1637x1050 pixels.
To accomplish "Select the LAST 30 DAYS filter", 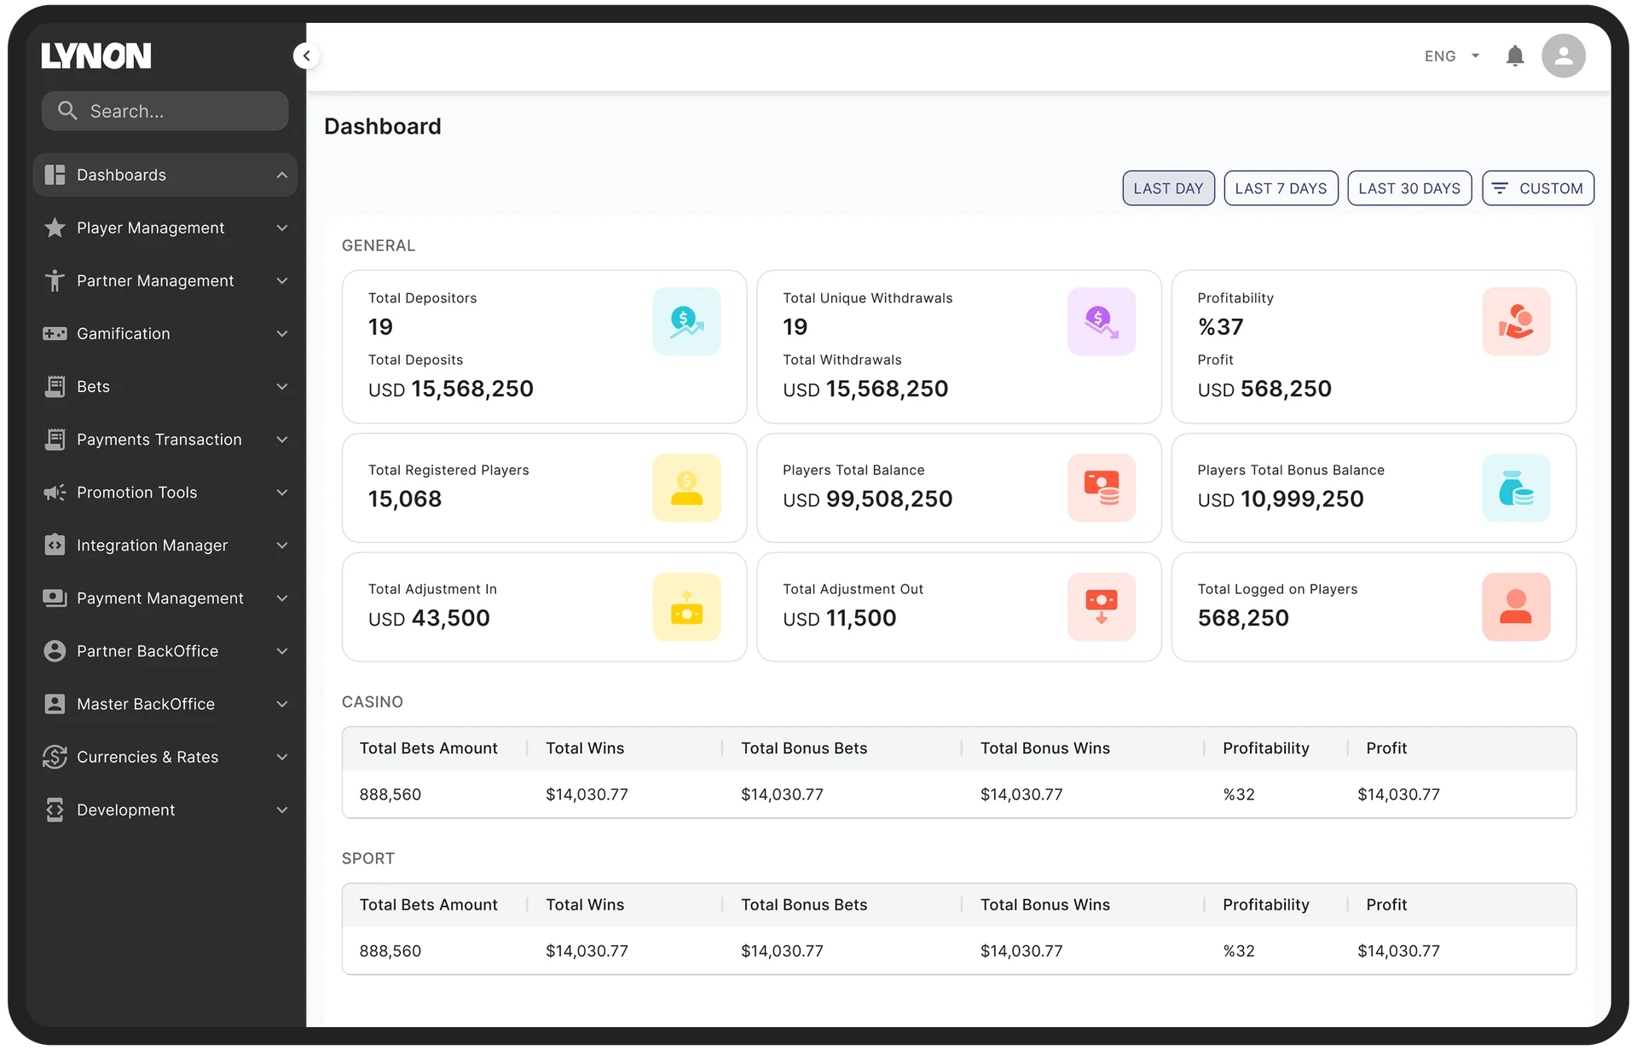I will point(1409,188).
